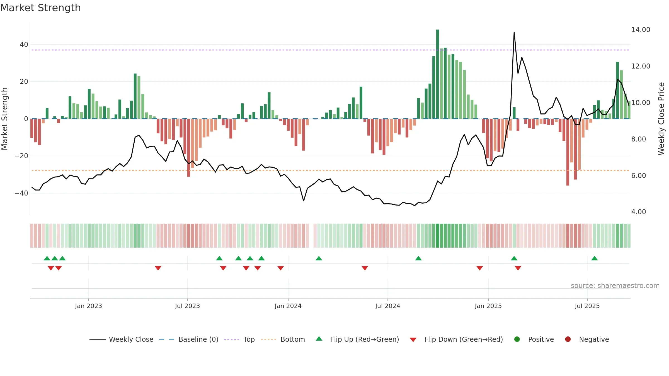The width and height of the screenshot is (669, 376).
Task: Click the Weekly Close Price axis title
Action: [661, 119]
